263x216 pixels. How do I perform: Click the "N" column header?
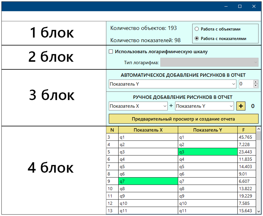(x=112, y=130)
